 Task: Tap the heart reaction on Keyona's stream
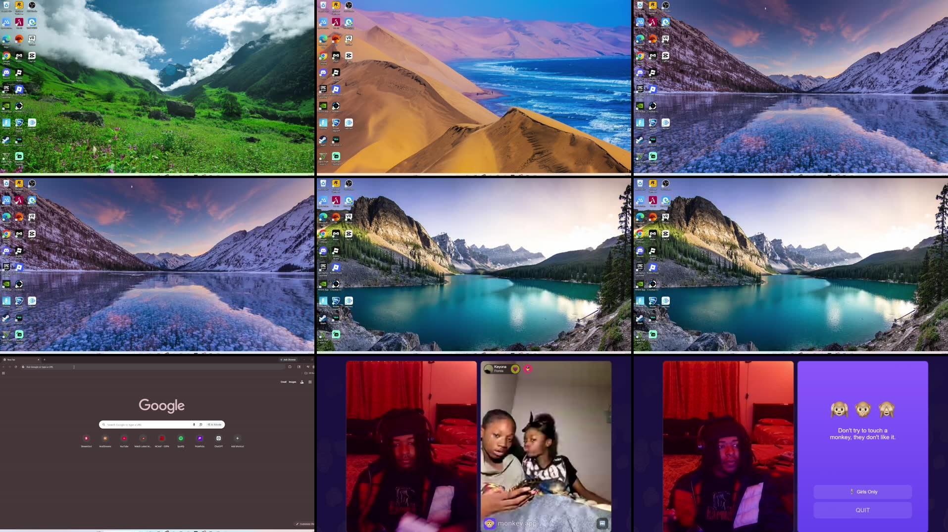click(x=515, y=369)
